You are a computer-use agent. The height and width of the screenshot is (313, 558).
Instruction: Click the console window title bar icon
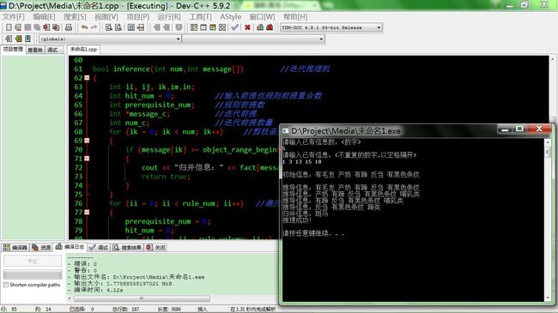(x=285, y=131)
